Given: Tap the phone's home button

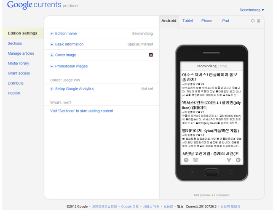Looking at the screenshot, I should pyautogui.click(x=211, y=173).
